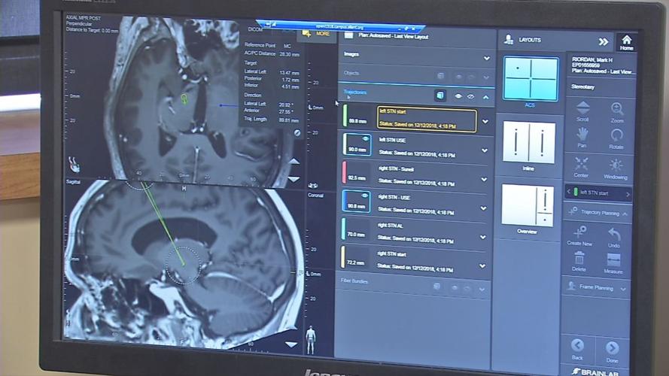Toggle 3D cube view for Trajectories
This screenshot has width=669, height=376.
pyautogui.click(x=440, y=95)
